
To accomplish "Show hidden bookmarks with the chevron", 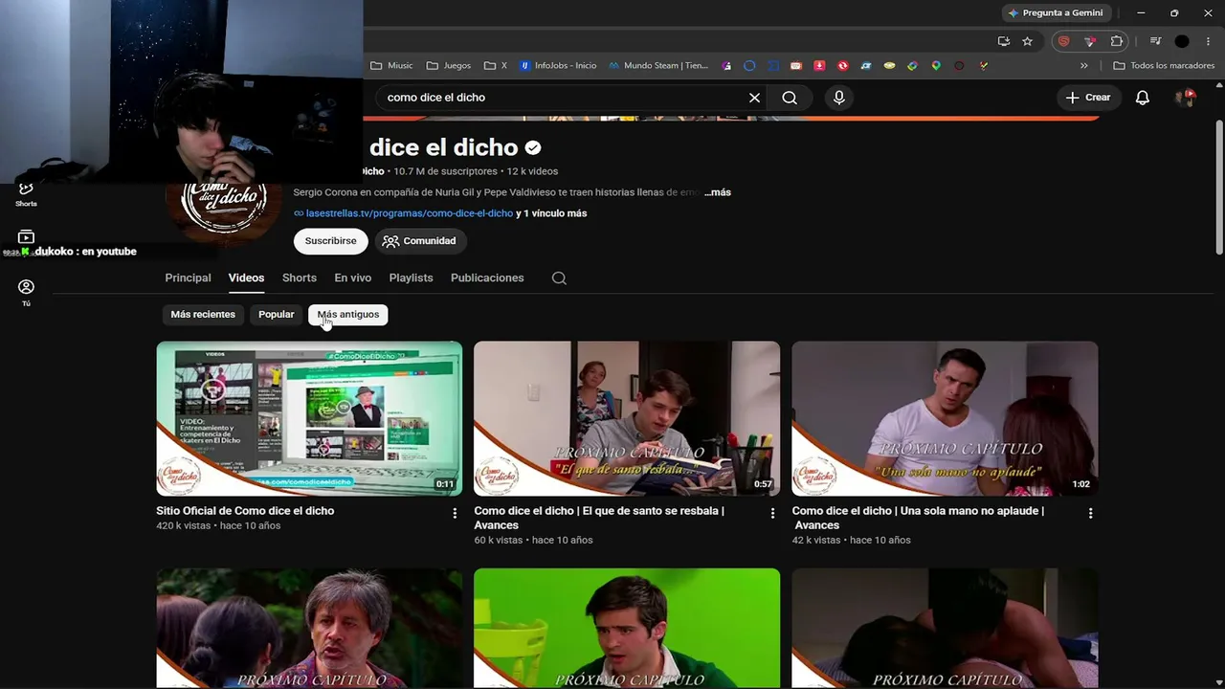I will coord(1084,66).
